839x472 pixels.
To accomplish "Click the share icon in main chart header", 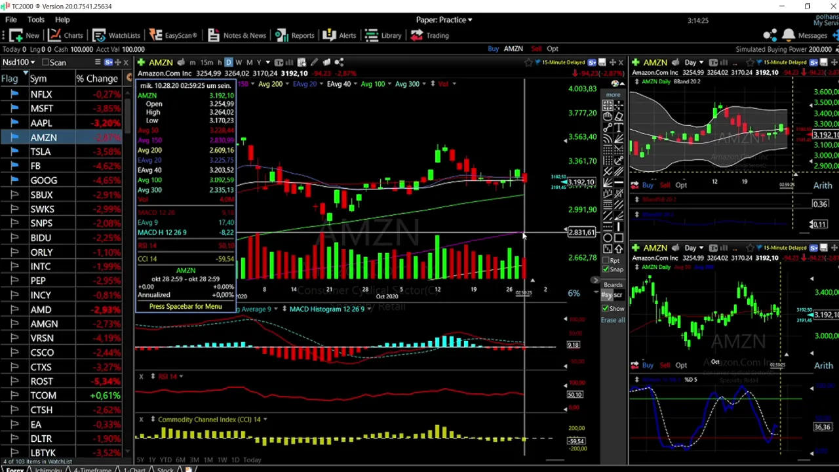I will 339,62.
